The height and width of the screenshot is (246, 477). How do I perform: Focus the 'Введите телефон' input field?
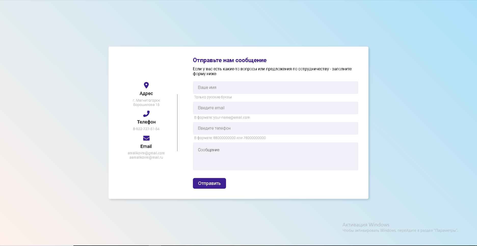click(275, 128)
